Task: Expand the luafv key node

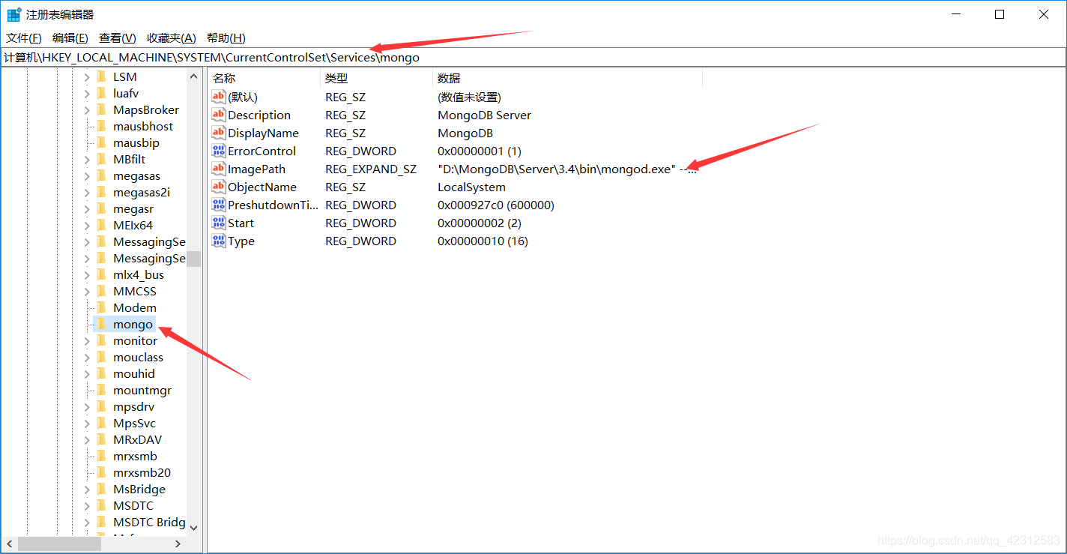Action: [87, 93]
